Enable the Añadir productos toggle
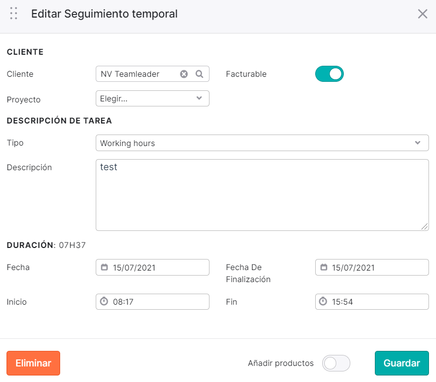This screenshot has height=382, width=436. pyautogui.click(x=336, y=363)
